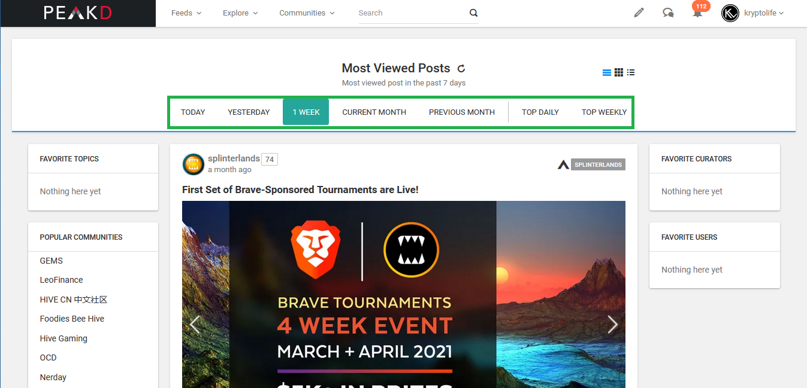
Task: Select the YESTERDAY tab
Action: (249, 112)
